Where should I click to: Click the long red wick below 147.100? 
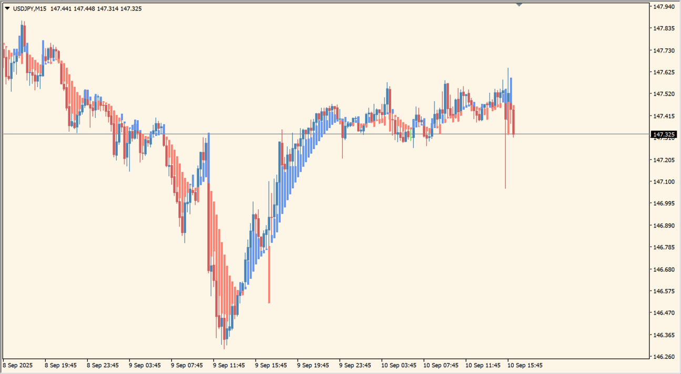point(505,168)
